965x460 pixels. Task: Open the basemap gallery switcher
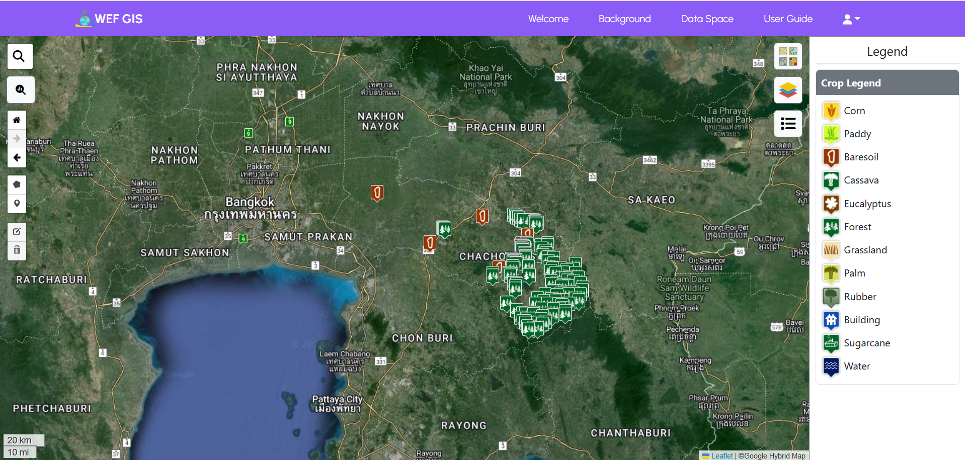787,56
